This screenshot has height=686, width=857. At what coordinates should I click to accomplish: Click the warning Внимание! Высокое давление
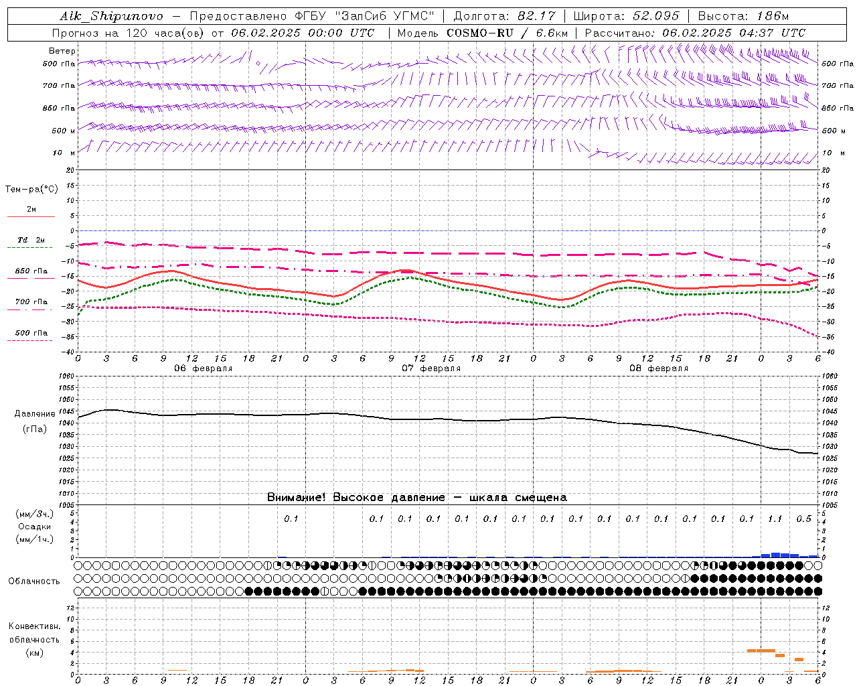[356, 497]
